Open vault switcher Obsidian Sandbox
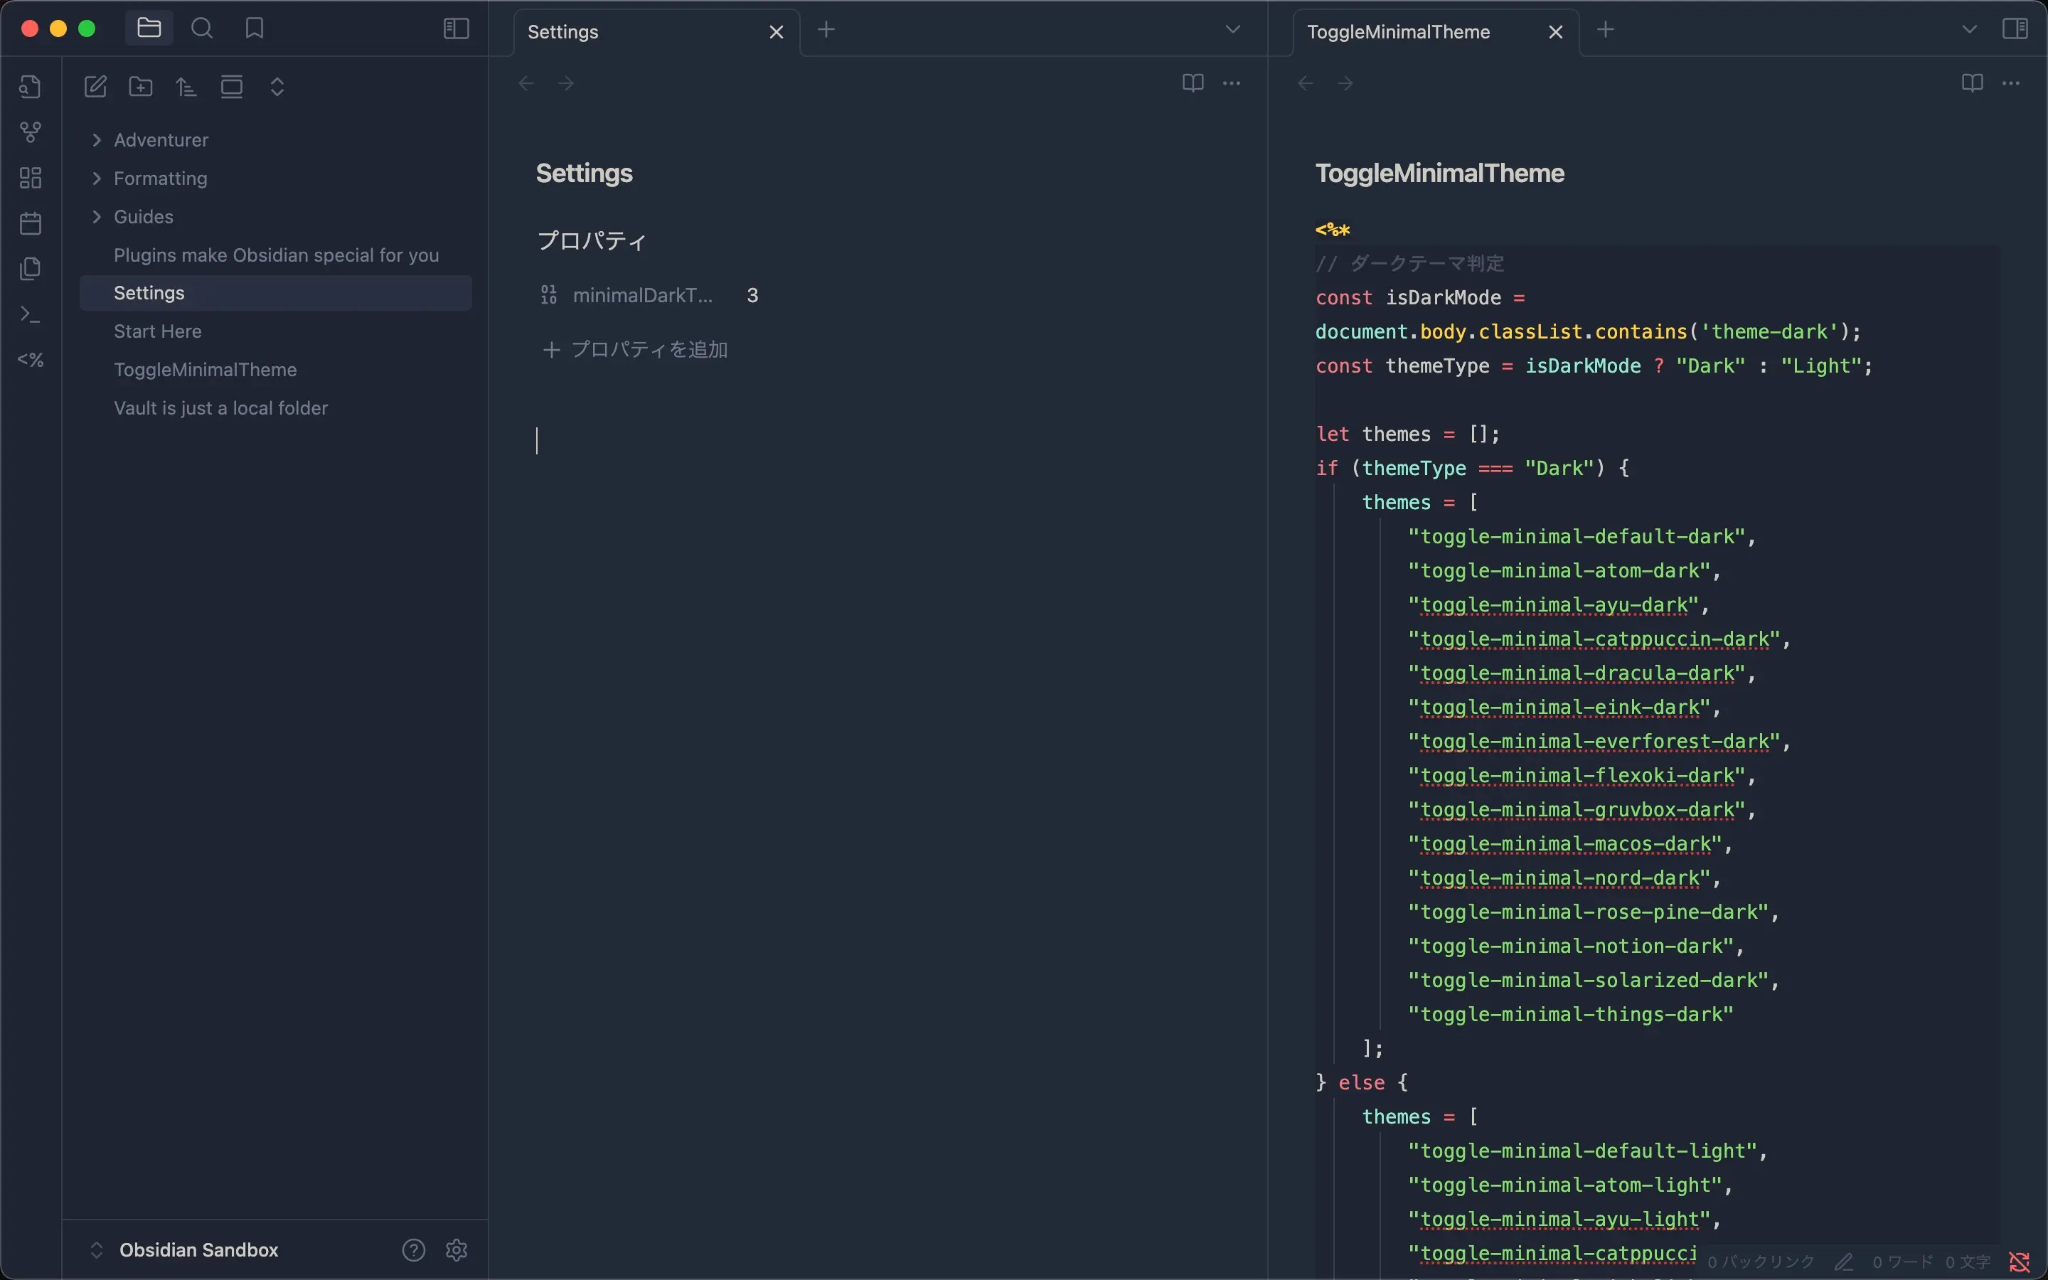The height and width of the screenshot is (1280, 2048). (x=198, y=1249)
